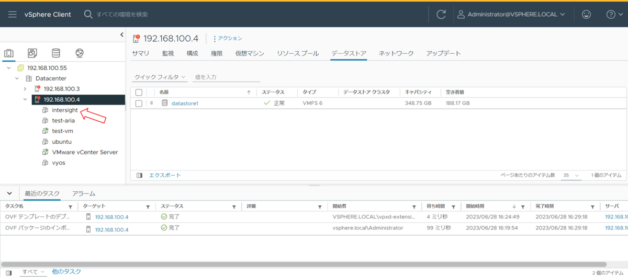Check the datastore1 row checkbox
628x277 pixels.
[139, 103]
